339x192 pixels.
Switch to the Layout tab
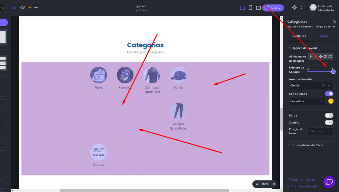pyautogui.click(x=323, y=36)
